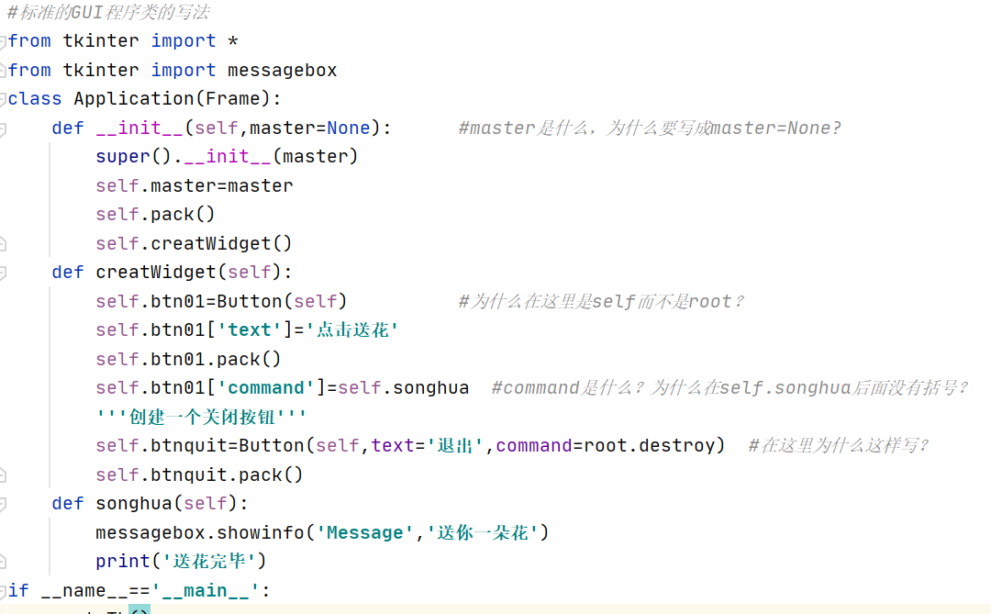Place cursor on messagebox.showinfo call
Screen dimensions: 991x614
click(200, 532)
